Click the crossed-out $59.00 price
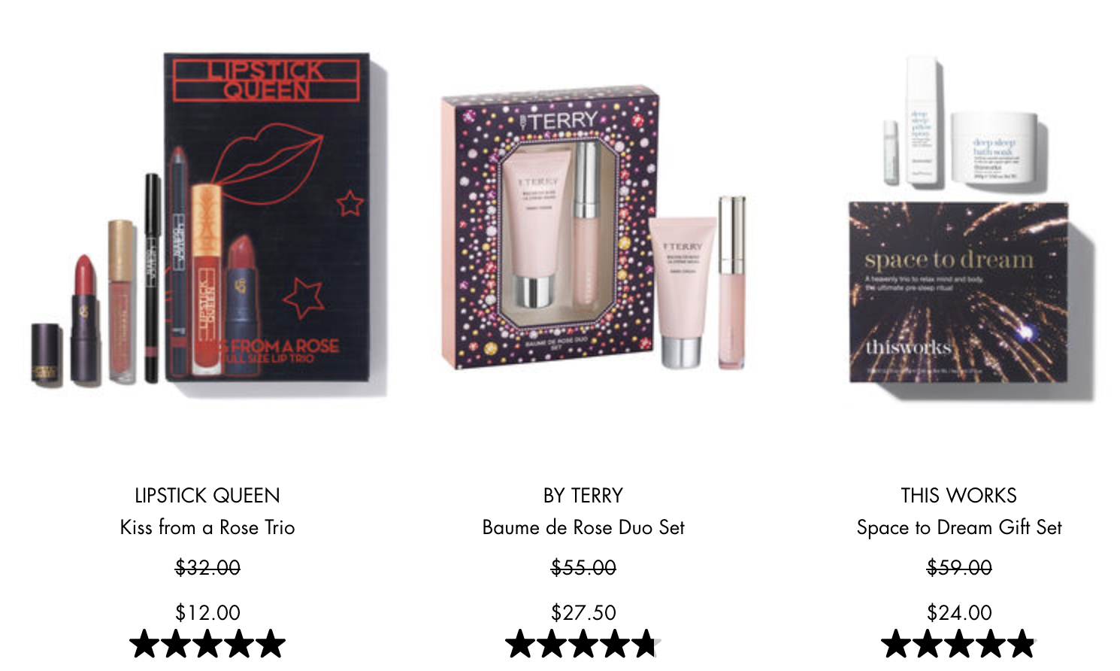This screenshot has width=1120, height=671. coord(959,567)
